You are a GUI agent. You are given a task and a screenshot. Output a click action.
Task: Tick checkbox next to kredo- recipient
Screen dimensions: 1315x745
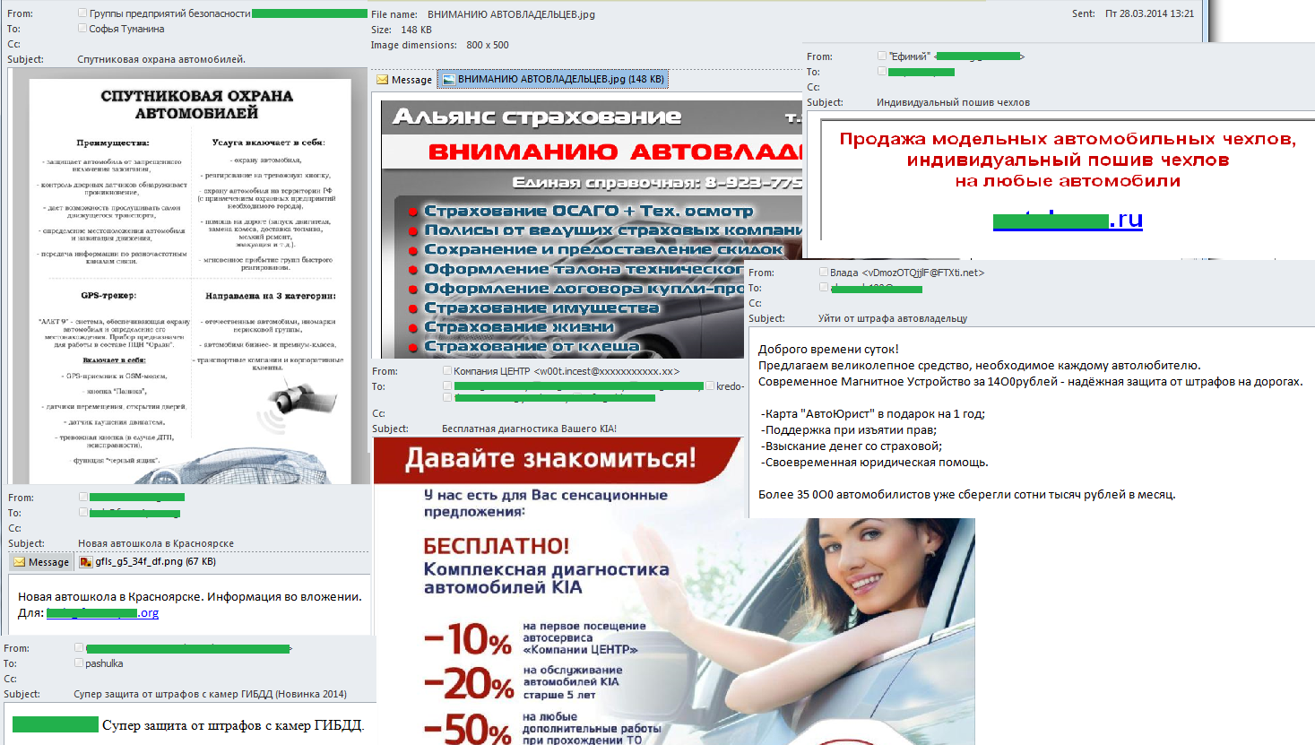[x=710, y=385]
